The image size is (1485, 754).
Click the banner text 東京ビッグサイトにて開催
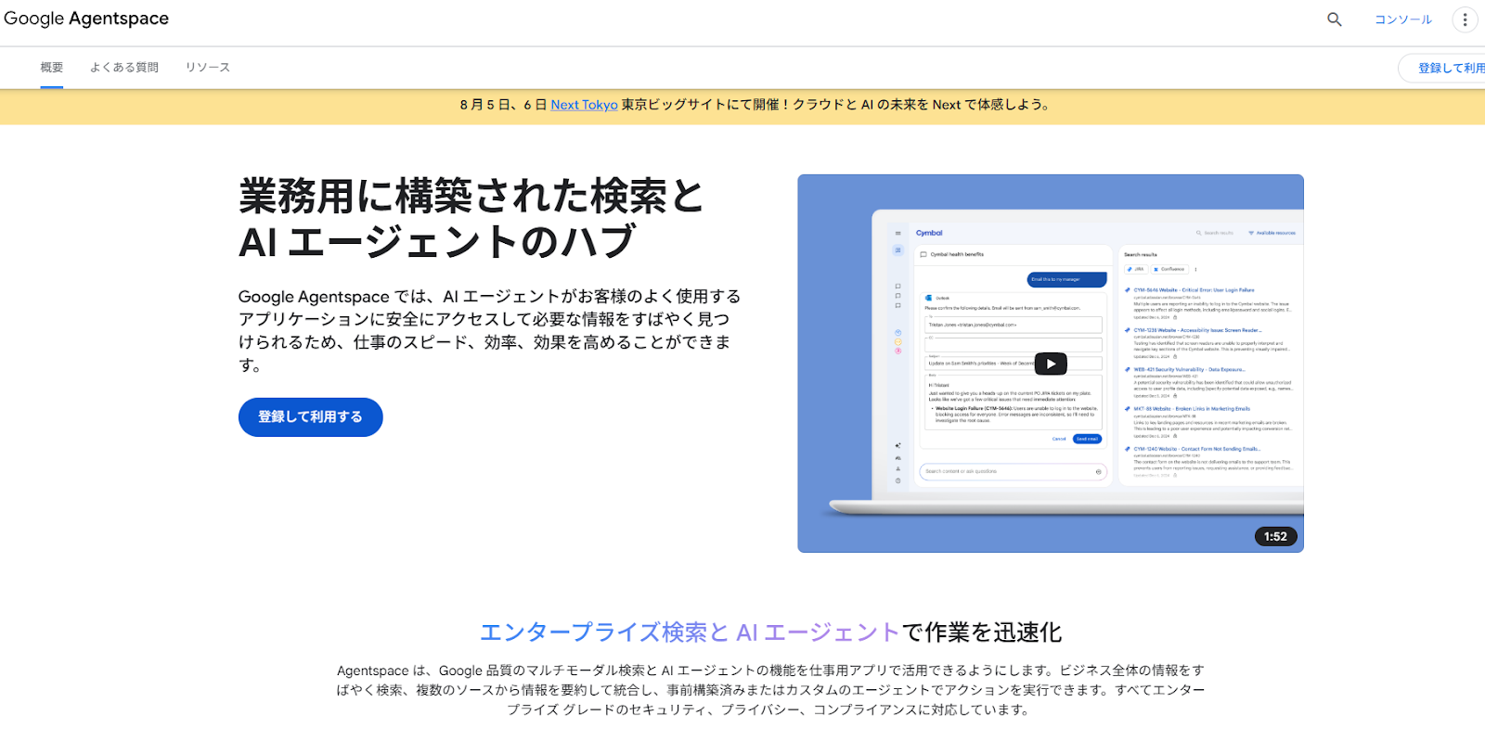pyautogui.click(x=701, y=105)
